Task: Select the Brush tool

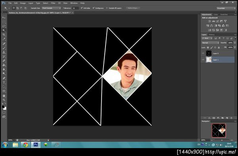Action: click(x=4, y=48)
